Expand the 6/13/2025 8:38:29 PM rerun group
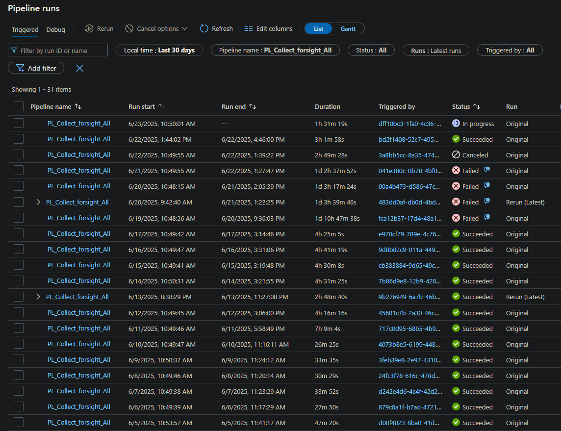The height and width of the screenshot is (431, 561). [38, 297]
